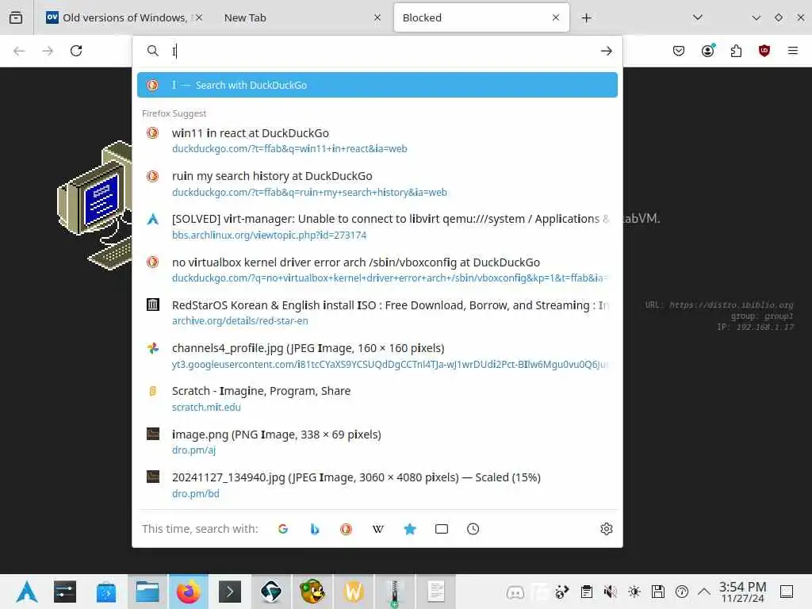Open no virtualbox kernel driver suggestion

[x=377, y=270]
